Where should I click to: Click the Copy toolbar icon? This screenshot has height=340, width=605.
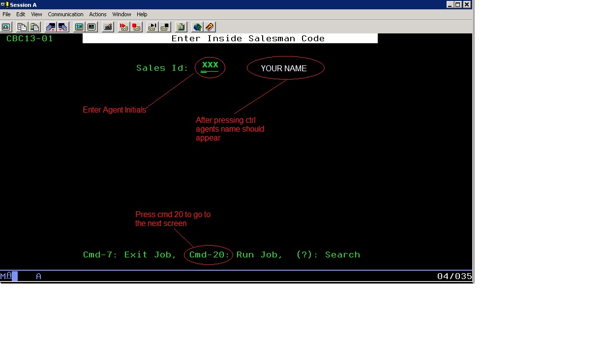(22, 27)
